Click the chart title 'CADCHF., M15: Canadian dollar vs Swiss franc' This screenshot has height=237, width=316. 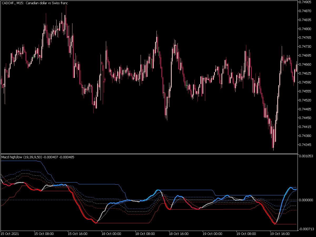(34, 3)
